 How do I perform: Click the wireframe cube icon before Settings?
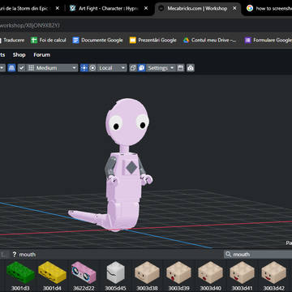point(133,68)
